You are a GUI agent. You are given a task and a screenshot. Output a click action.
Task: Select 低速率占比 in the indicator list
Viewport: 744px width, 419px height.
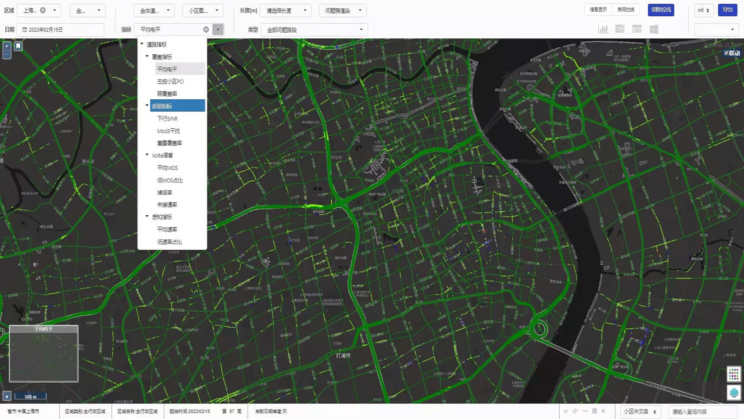169,242
